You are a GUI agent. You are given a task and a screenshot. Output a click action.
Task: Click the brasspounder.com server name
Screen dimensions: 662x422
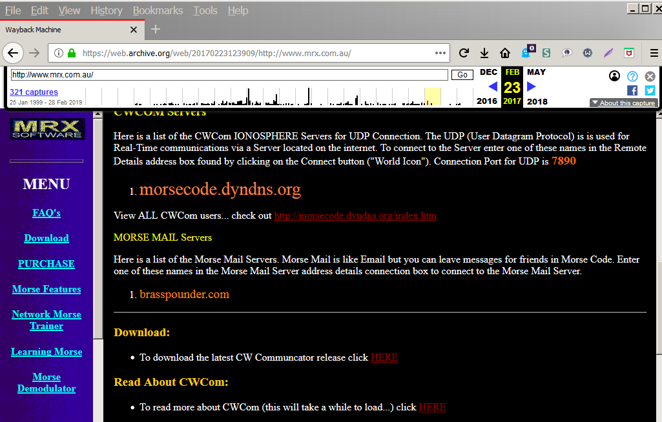click(x=185, y=294)
